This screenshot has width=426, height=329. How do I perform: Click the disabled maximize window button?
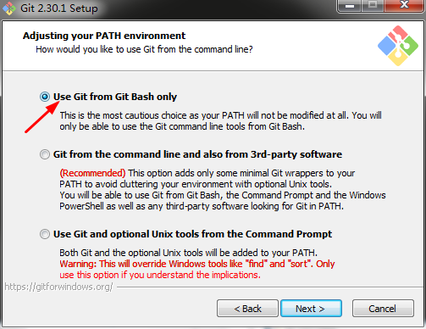(373, 5)
